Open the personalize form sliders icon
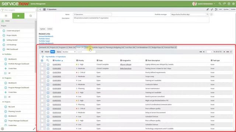 click(x=216, y=10)
